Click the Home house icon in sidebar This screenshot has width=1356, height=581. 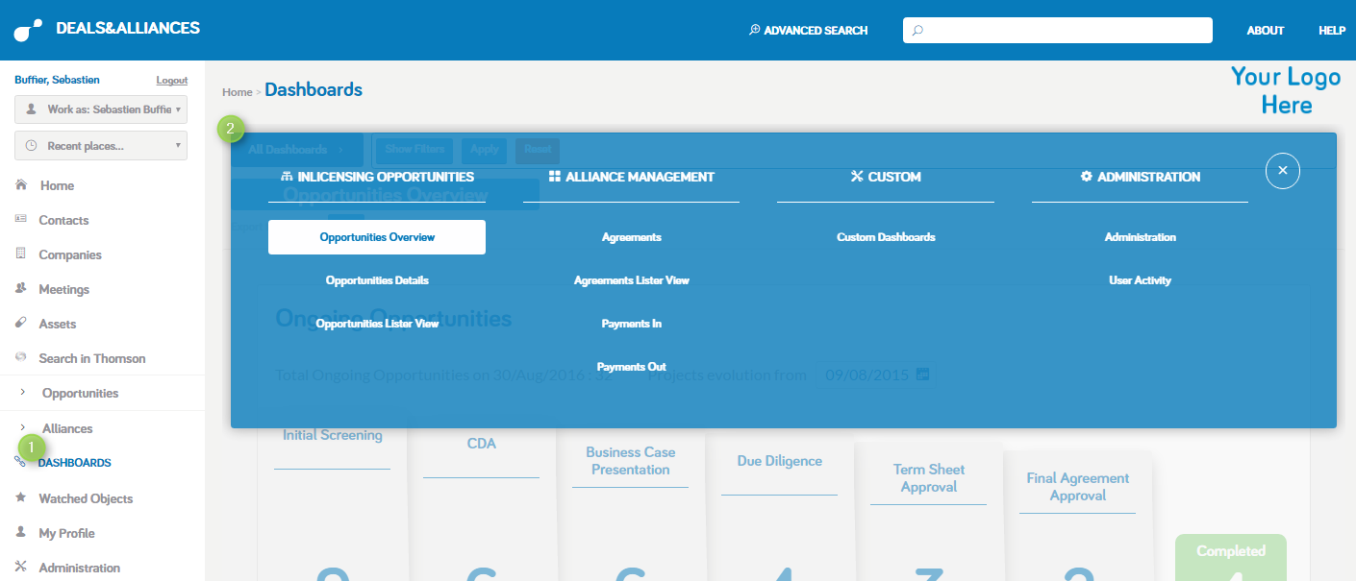tap(21, 184)
